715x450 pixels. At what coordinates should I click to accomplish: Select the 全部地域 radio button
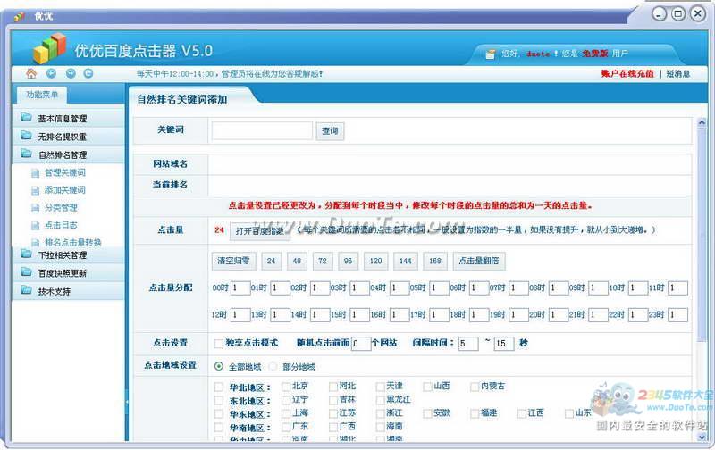click(x=218, y=366)
